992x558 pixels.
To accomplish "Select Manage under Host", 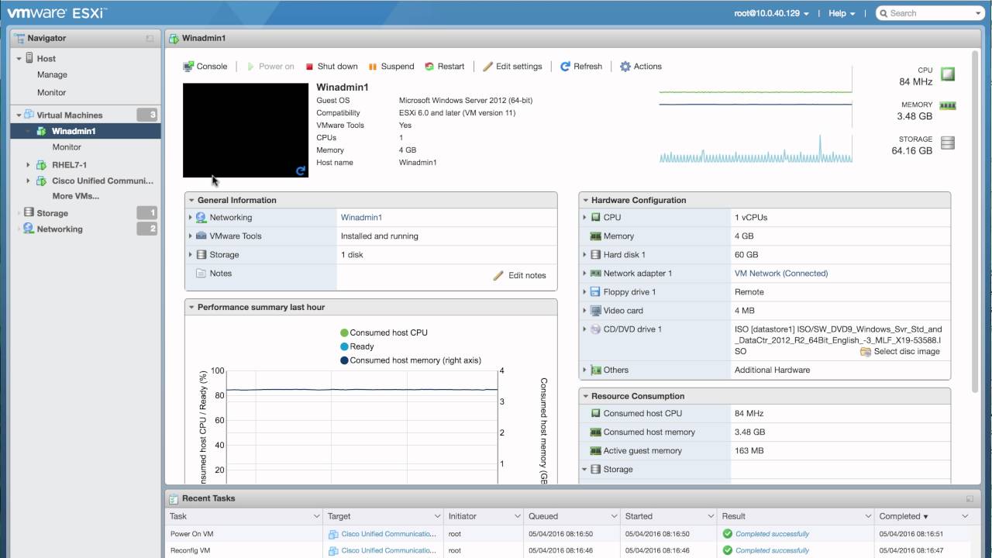I will (52, 75).
